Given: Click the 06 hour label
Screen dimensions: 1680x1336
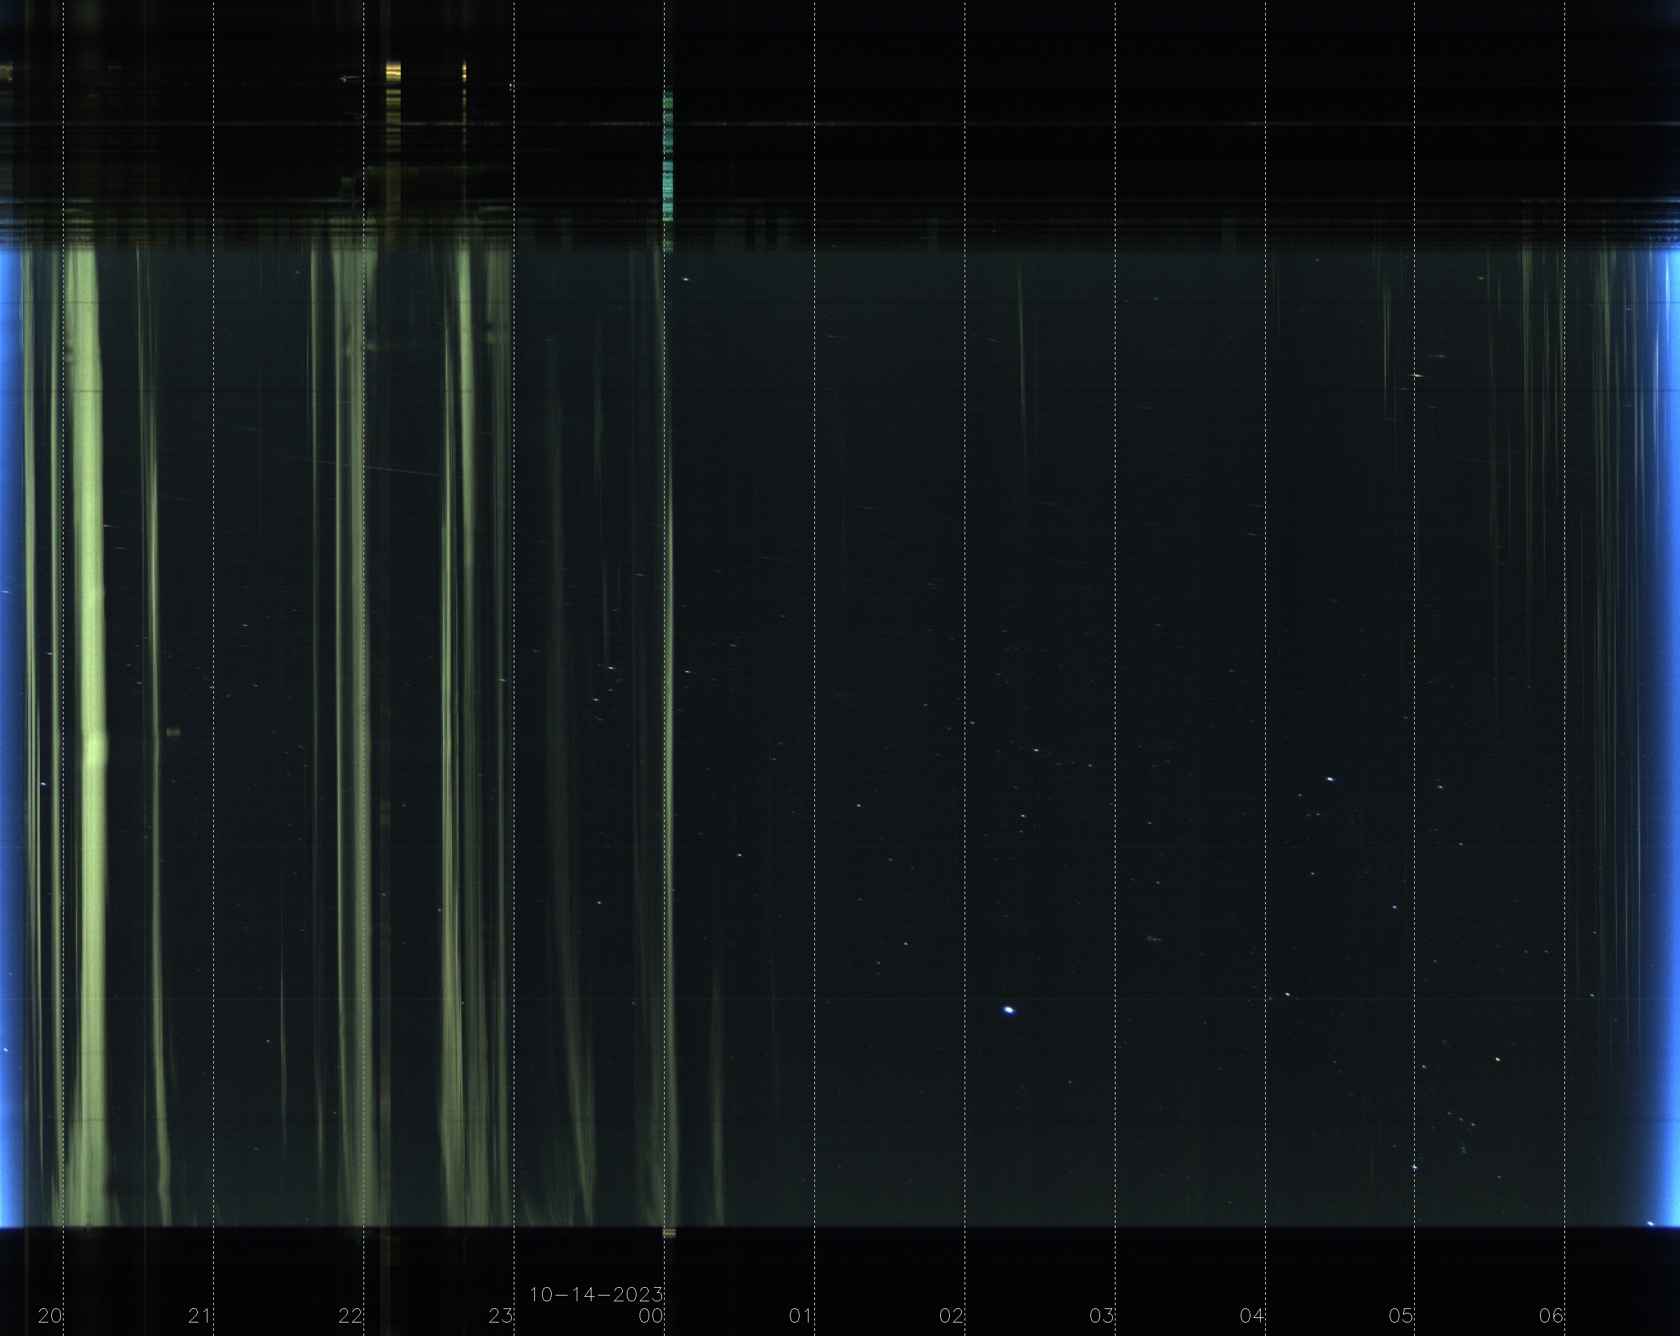Looking at the screenshot, I should tap(1552, 1315).
